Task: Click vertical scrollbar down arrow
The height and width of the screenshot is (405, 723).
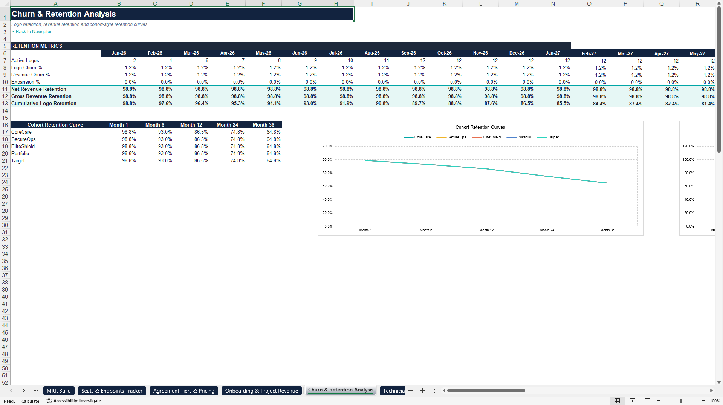Action: [x=719, y=382]
